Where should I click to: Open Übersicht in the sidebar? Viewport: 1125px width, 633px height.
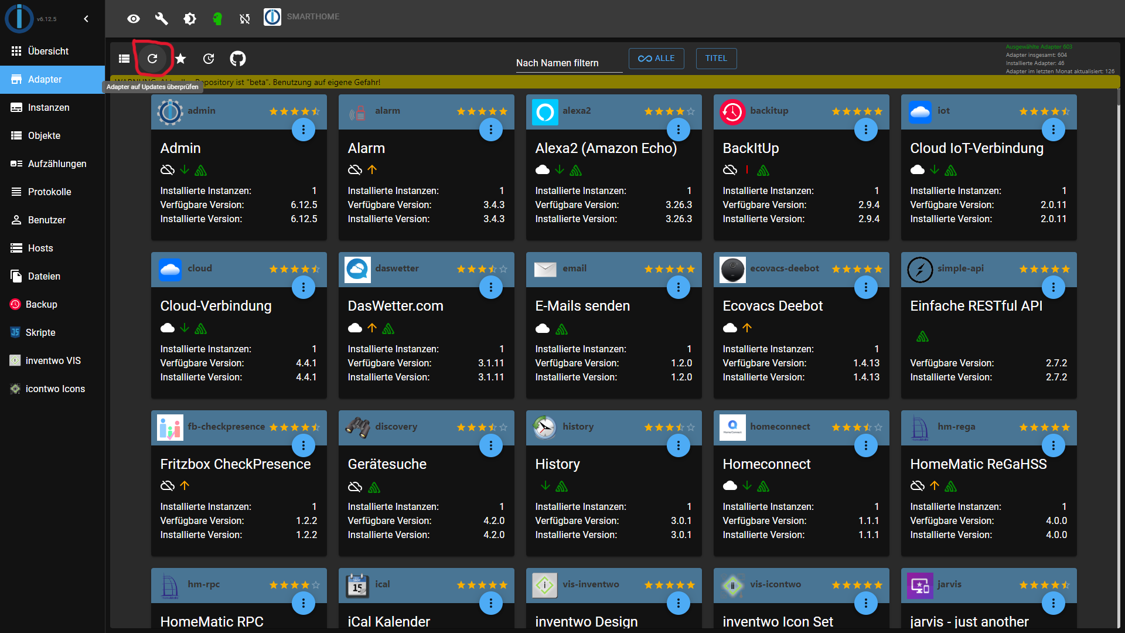tap(53, 51)
